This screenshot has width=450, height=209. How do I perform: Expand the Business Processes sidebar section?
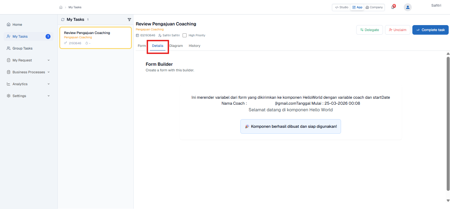[29, 72]
